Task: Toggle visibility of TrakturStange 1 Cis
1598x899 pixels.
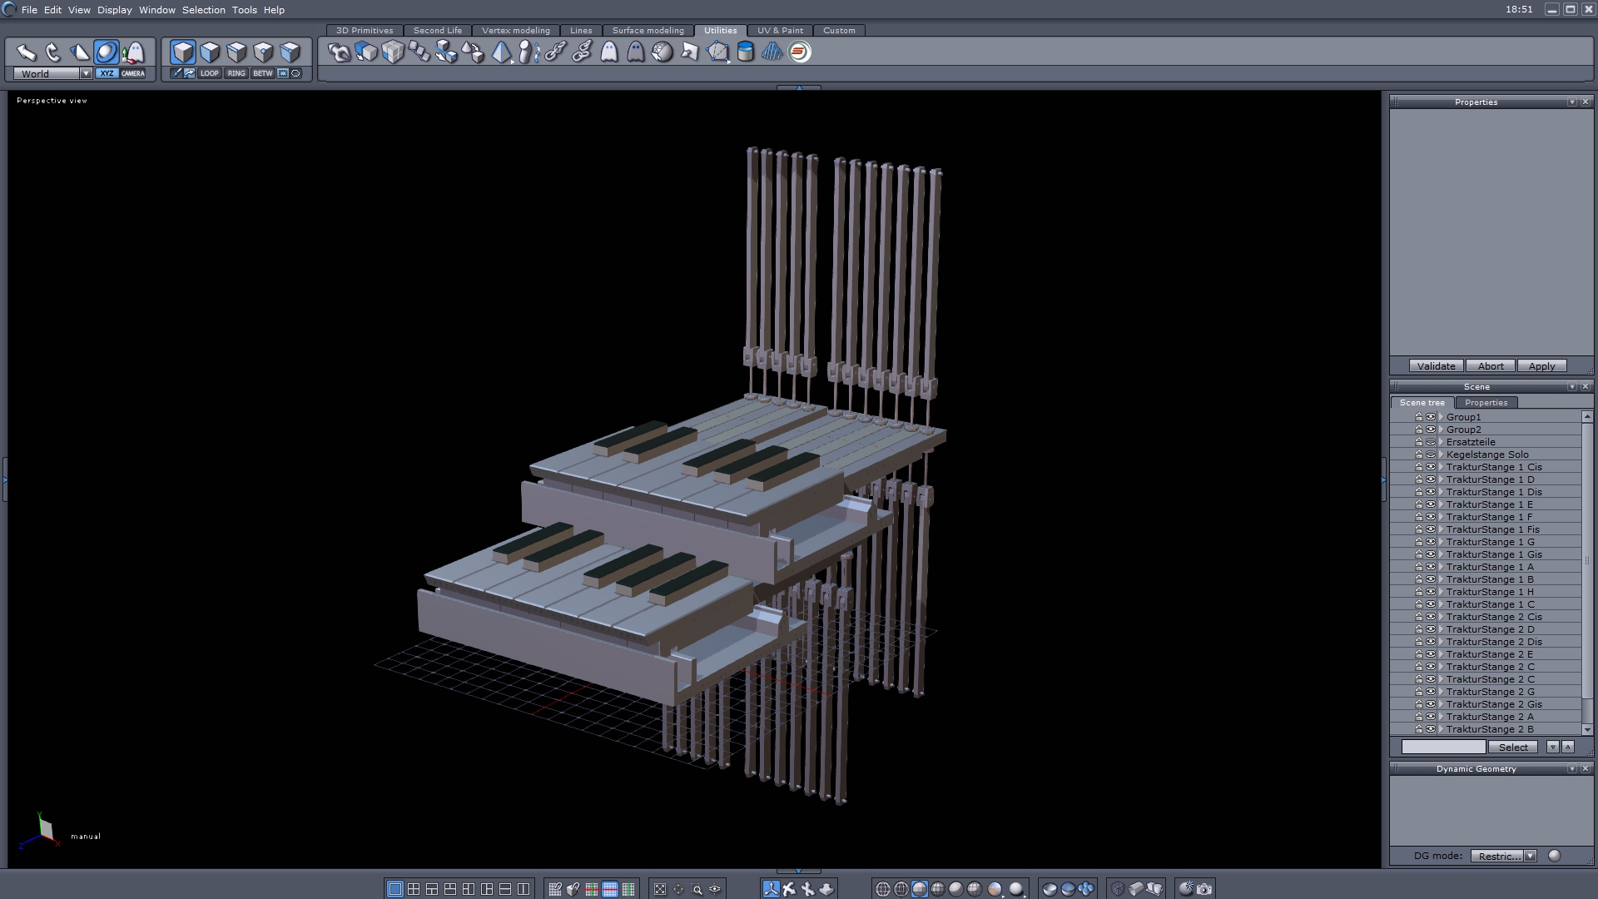Action: (x=1431, y=467)
